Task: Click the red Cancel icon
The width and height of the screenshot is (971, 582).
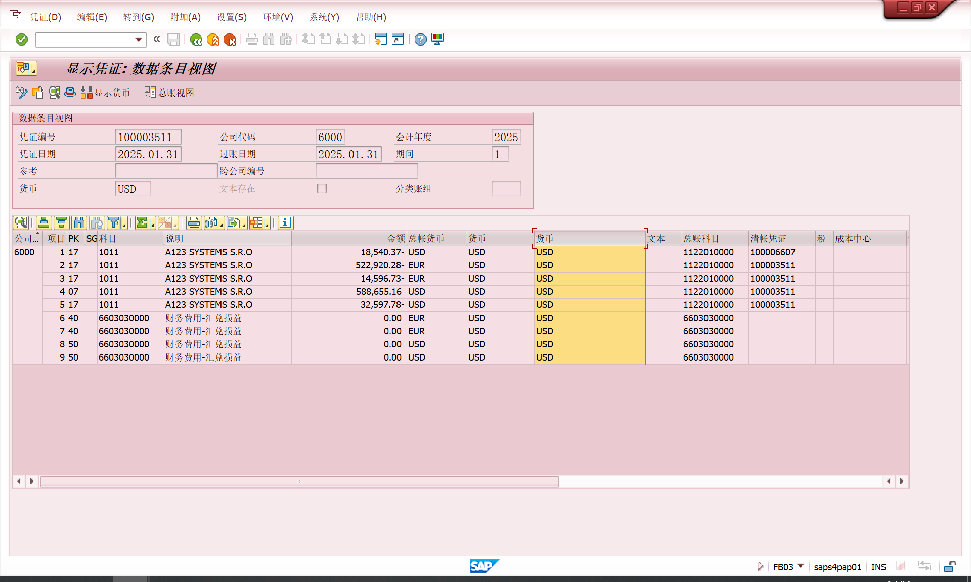Action: coord(230,39)
